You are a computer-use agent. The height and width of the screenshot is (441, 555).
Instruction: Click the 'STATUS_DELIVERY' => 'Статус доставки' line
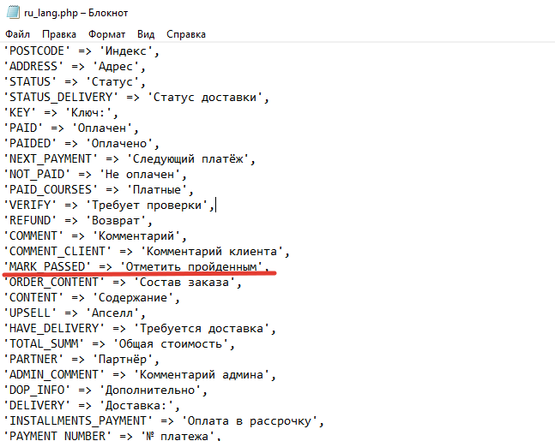tap(136, 97)
